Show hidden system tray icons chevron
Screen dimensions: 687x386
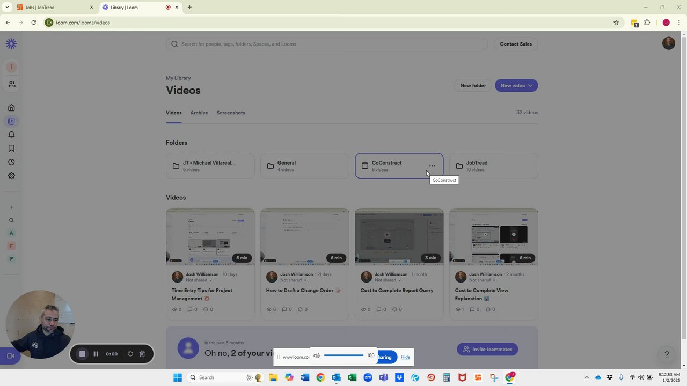click(587, 377)
